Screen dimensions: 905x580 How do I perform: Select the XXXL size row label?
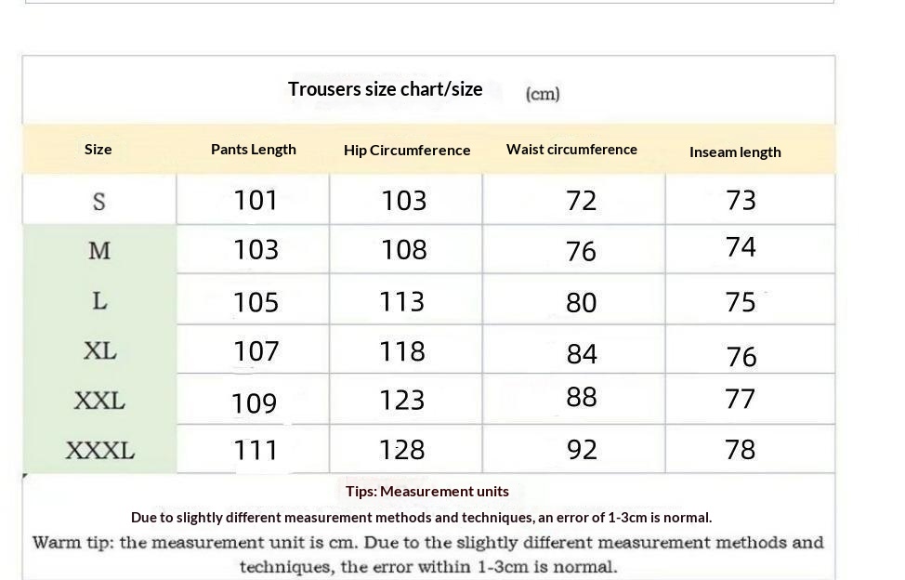(99, 451)
